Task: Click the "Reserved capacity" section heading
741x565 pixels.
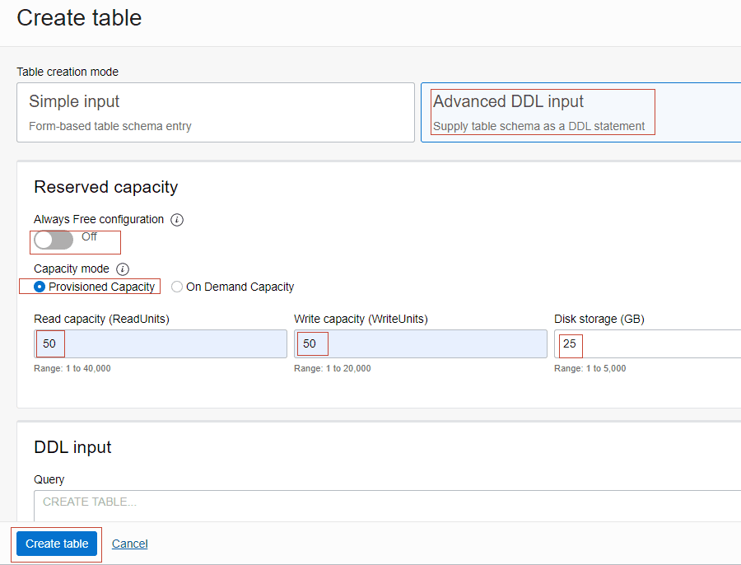Action: click(x=106, y=187)
